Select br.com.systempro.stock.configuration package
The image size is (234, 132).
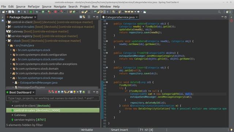point(41,55)
